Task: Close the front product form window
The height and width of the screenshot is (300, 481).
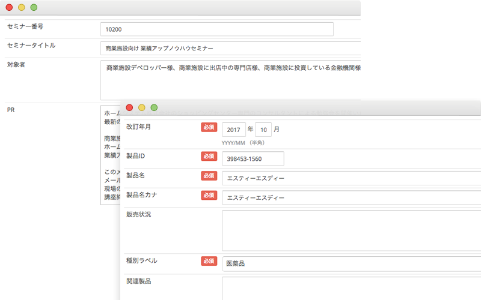Action: pyautogui.click(x=129, y=107)
